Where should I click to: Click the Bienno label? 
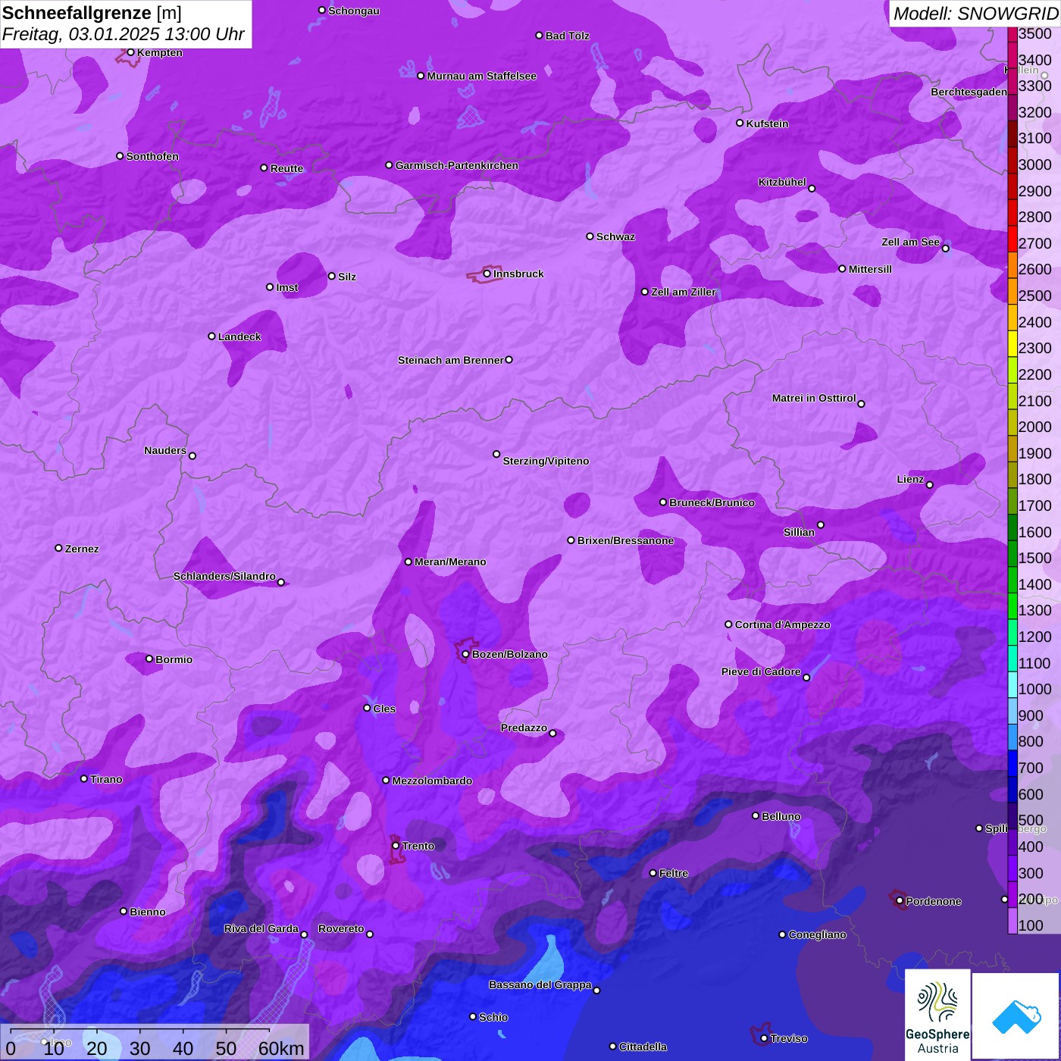click(147, 912)
